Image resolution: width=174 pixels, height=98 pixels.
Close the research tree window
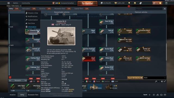[x=165, y=9]
